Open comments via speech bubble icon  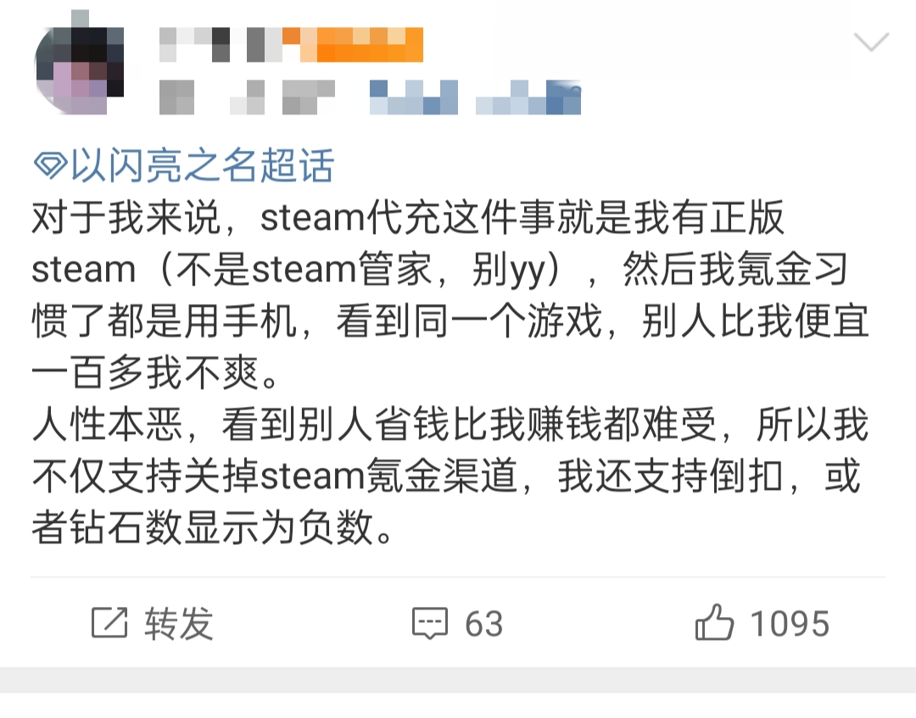pyautogui.click(x=430, y=623)
